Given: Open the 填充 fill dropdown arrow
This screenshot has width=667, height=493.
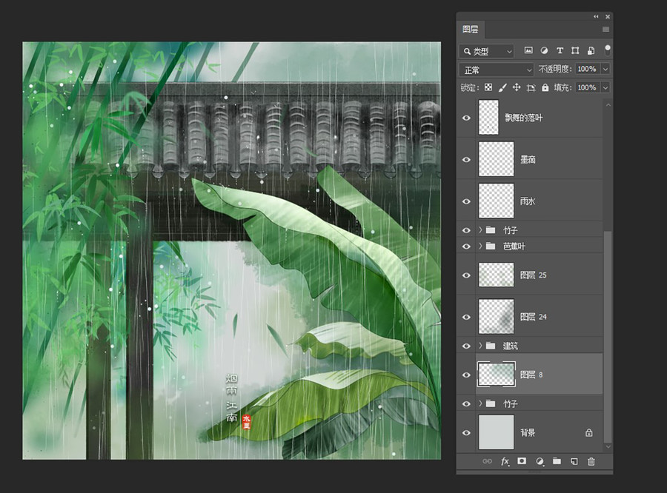Looking at the screenshot, I should 605,87.
